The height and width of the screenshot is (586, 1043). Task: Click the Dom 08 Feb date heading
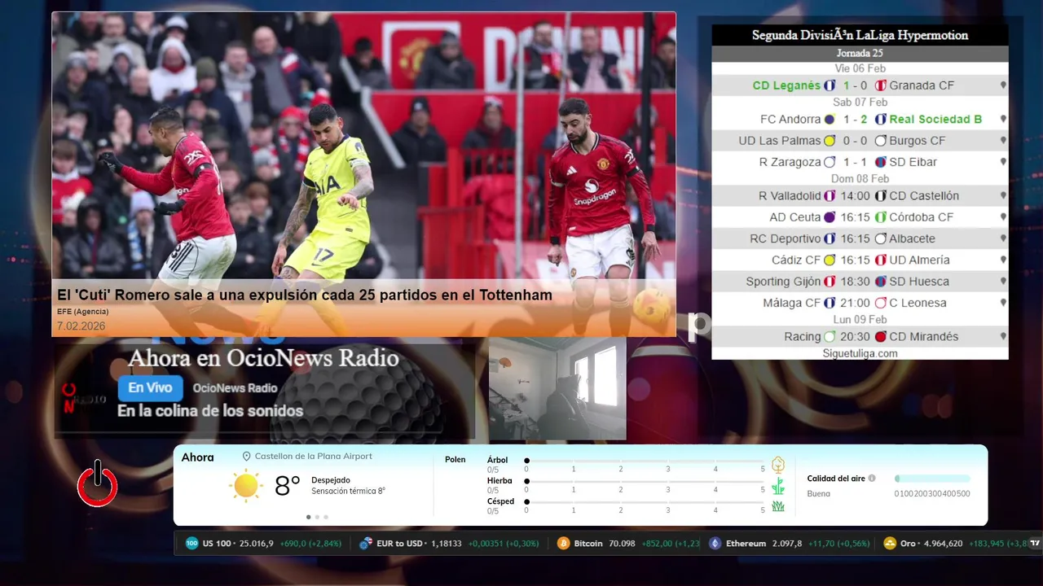pos(860,179)
